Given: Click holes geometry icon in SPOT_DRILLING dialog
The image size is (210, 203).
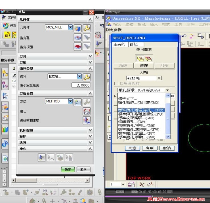Looking at the screenshot, I should pos(140,59).
